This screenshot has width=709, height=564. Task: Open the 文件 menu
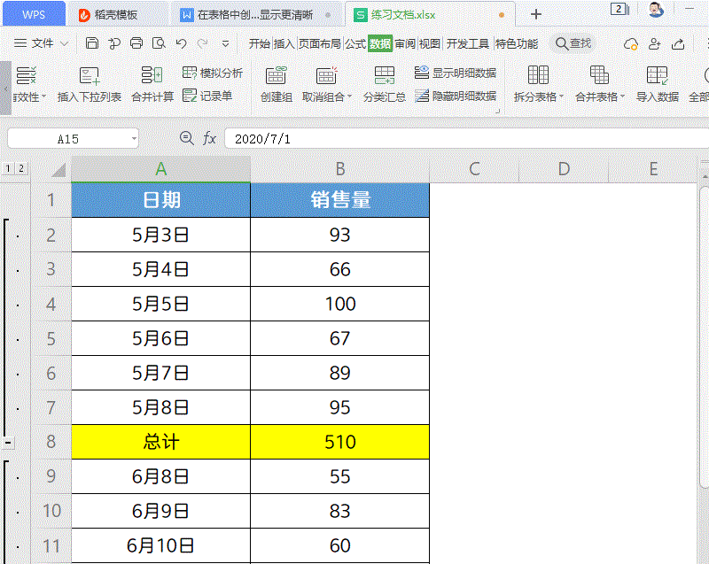coord(43,43)
